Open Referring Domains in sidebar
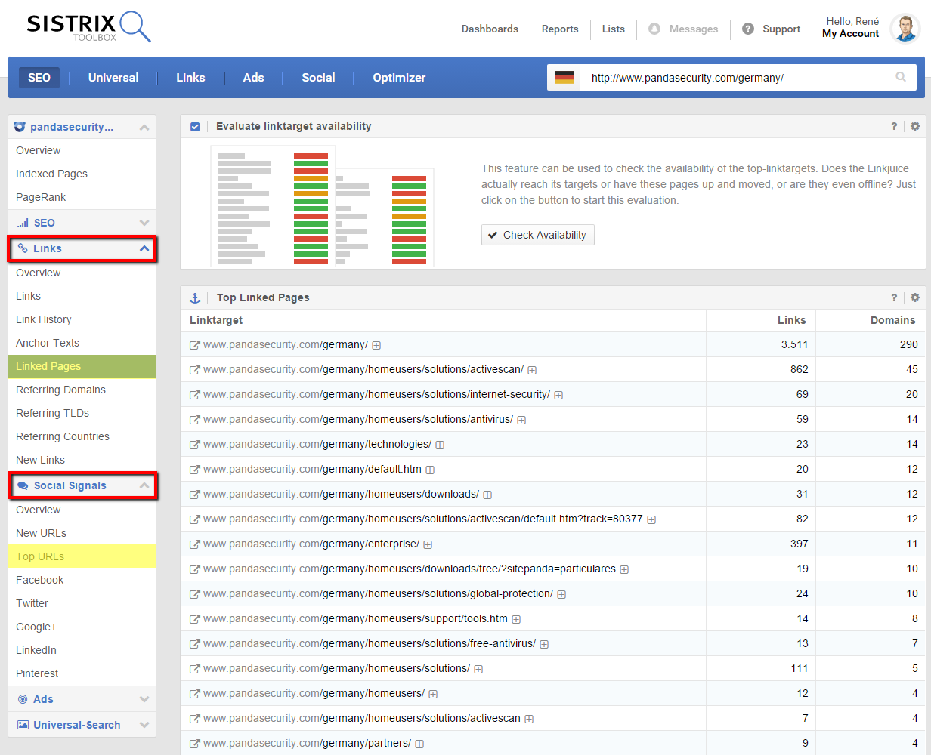Image resolution: width=931 pixels, height=755 pixels. [60, 390]
